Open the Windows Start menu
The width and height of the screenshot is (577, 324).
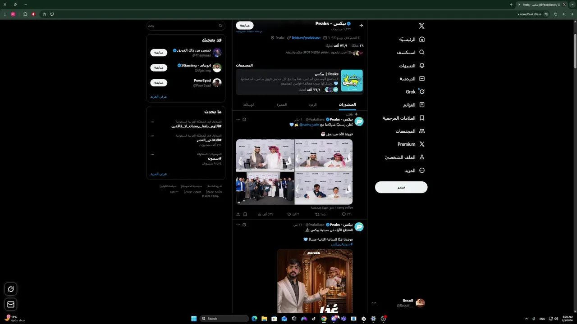pyautogui.click(x=194, y=319)
